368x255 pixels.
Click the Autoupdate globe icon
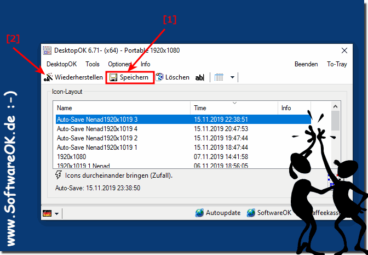[x=199, y=213]
